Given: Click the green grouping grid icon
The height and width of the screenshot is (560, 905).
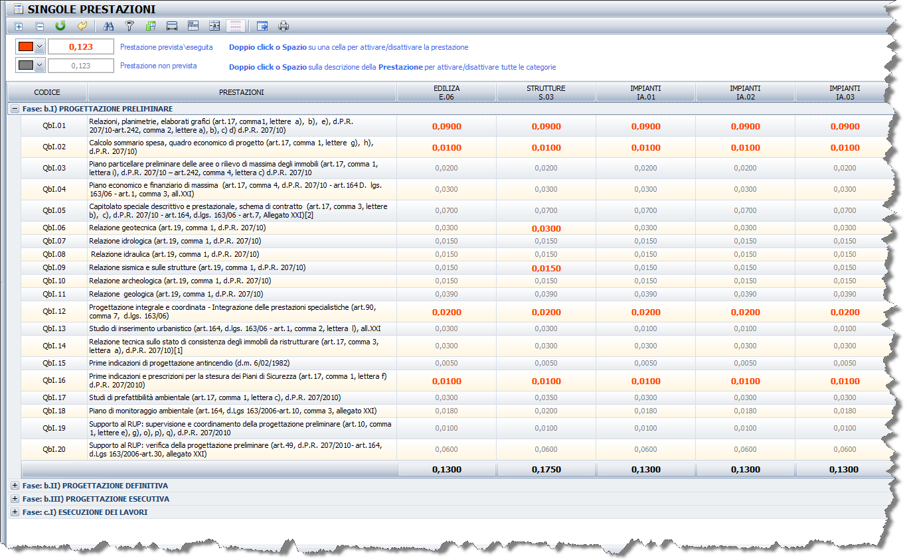Looking at the screenshot, I should pyautogui.click(x=151, y=26).
